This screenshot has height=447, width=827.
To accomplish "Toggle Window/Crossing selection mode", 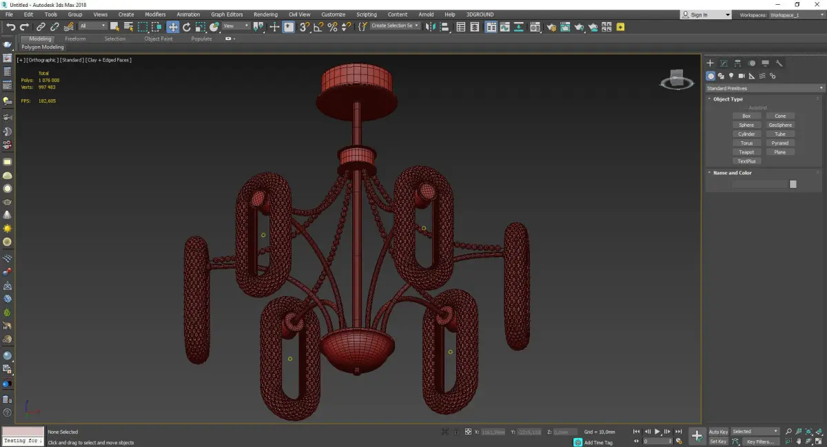I will click(157, 27).
